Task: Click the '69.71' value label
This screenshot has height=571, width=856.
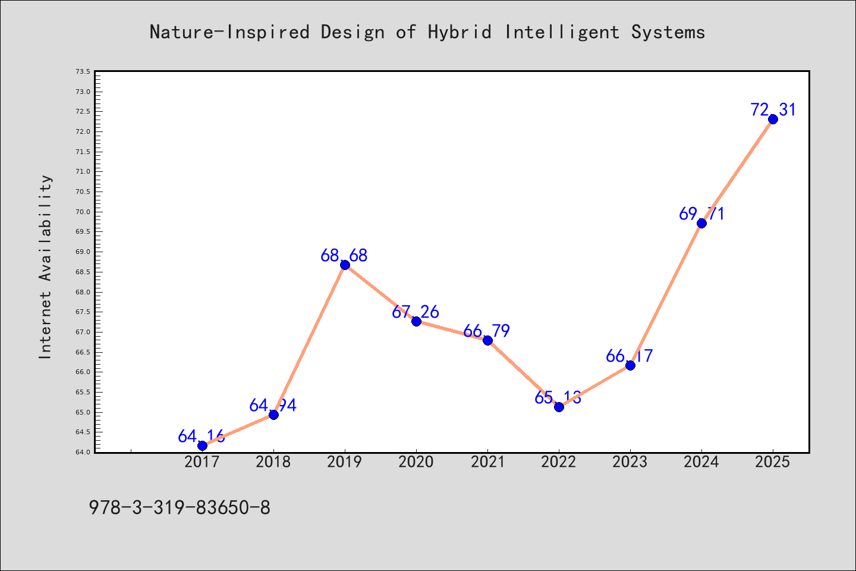Action: [x=701, y=214]
